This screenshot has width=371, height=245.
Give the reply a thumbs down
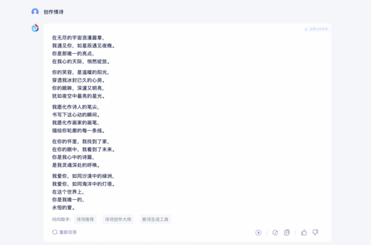coord(315,233)
